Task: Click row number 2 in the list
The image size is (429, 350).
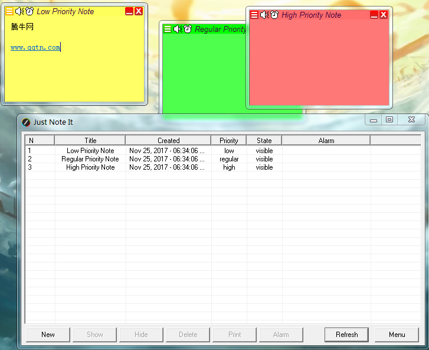Action: pos(30,159)
